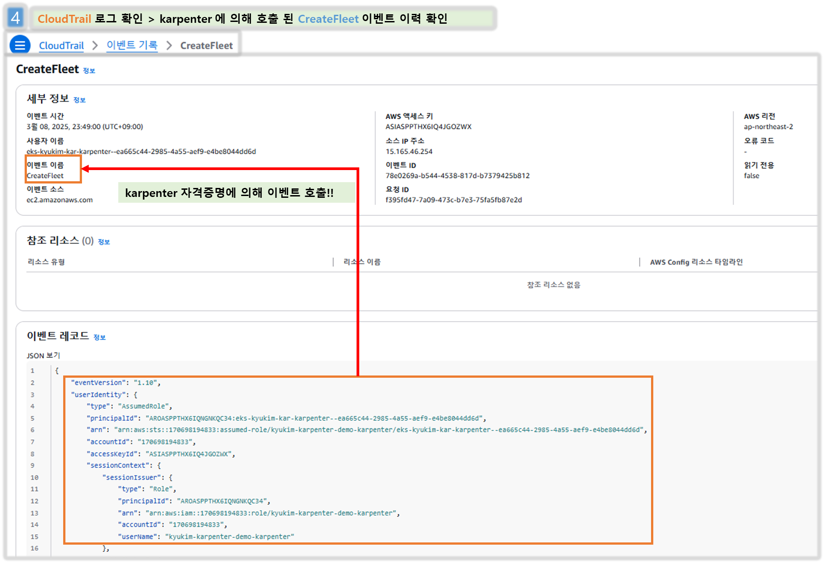Select read-only value false

coord(751,176)
